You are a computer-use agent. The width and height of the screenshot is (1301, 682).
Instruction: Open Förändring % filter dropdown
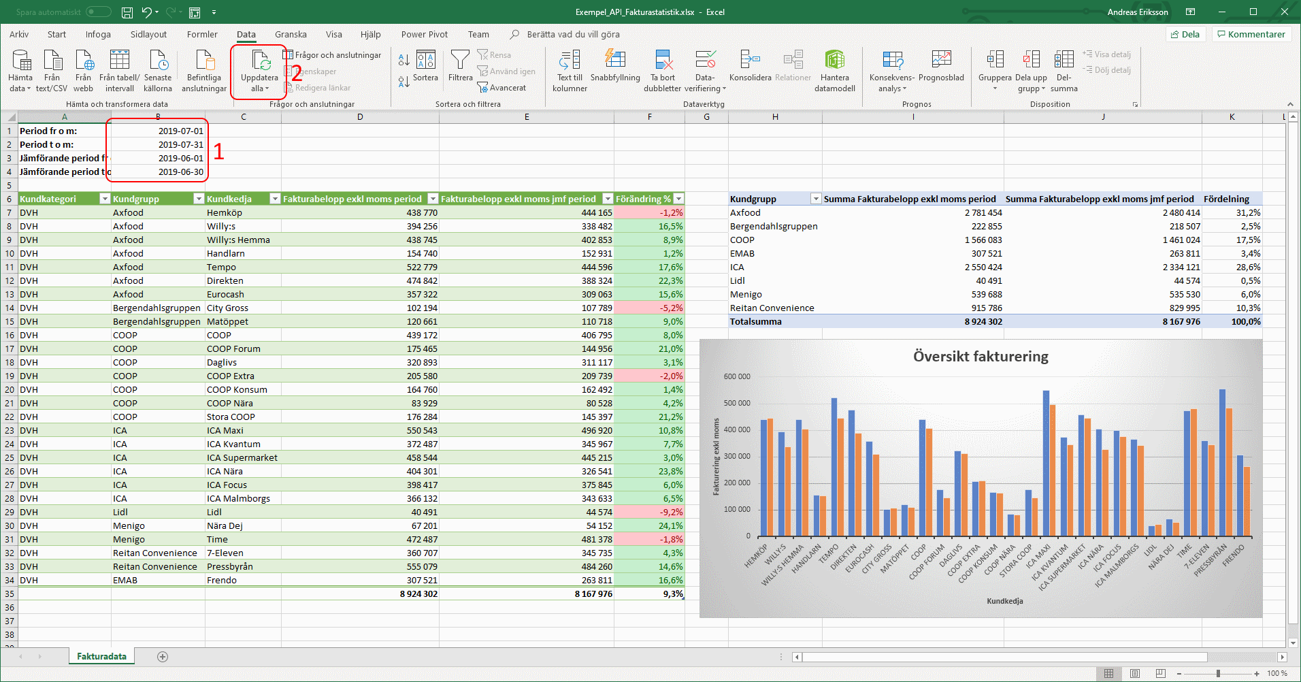[678, 199]
